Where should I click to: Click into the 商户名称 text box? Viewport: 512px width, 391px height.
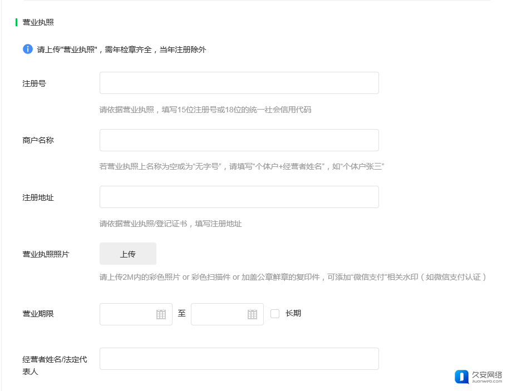(239, 140)
